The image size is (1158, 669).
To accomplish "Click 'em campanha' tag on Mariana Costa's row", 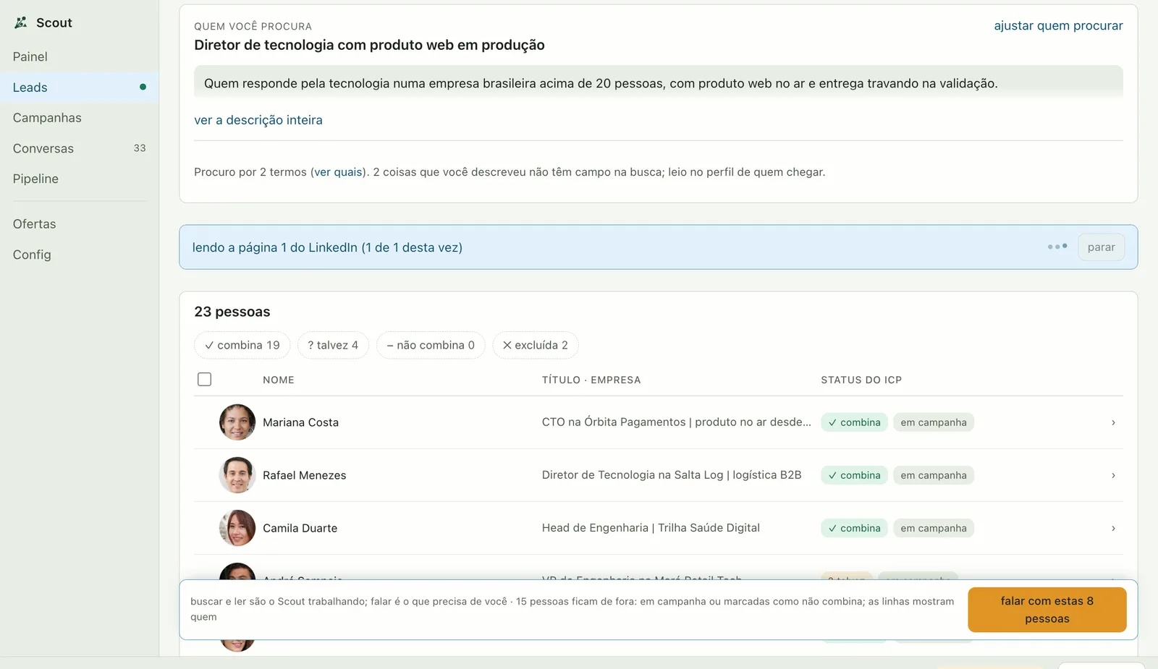I will tap(934, 422).
